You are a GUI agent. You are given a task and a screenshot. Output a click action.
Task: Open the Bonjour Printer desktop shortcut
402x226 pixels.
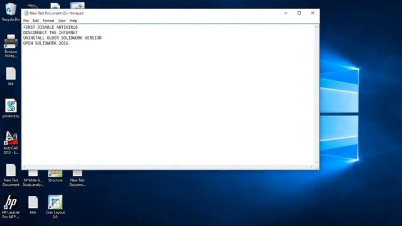[x=11, y=46]
